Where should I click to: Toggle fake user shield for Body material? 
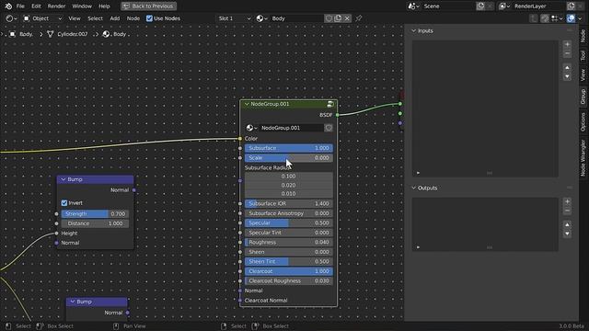click(x=329, y=18)
